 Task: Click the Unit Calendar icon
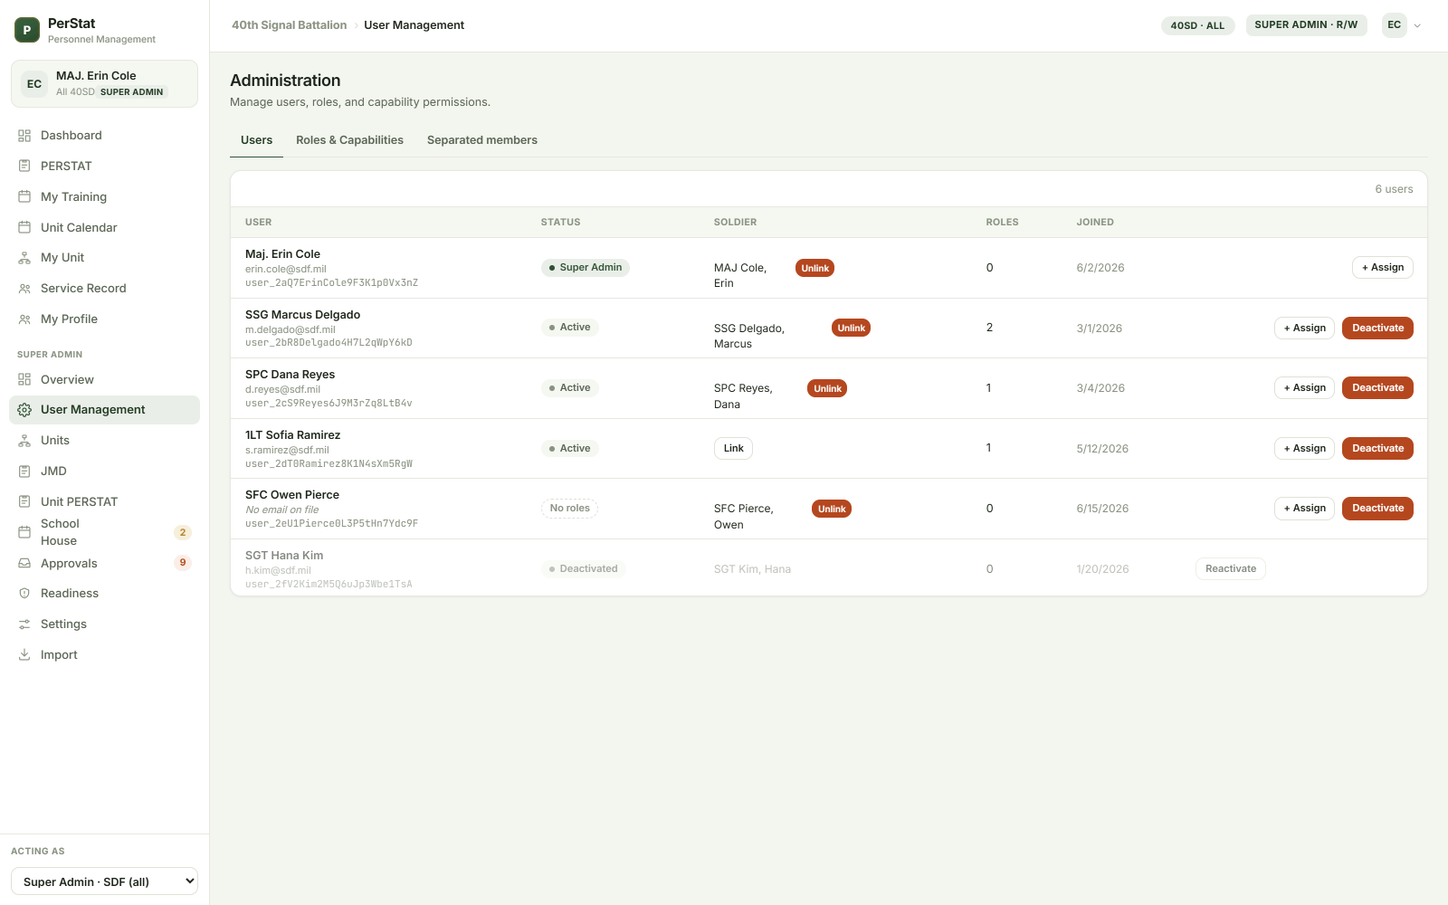click(x=24, y=228)
